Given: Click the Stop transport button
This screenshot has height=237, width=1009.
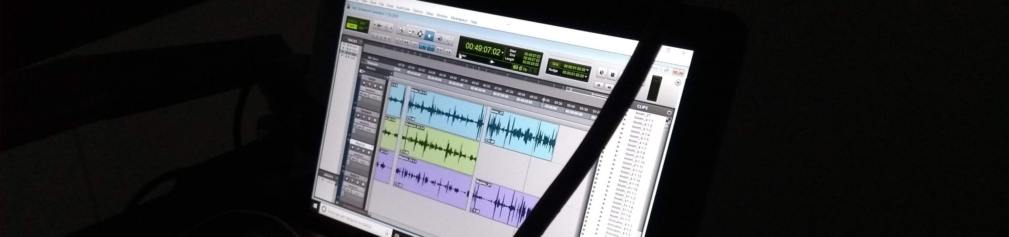Looking at the screenshot, I should [613, 74].
